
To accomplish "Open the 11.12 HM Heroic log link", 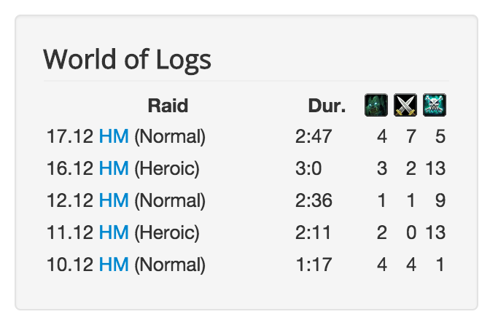I will point(114,232).
